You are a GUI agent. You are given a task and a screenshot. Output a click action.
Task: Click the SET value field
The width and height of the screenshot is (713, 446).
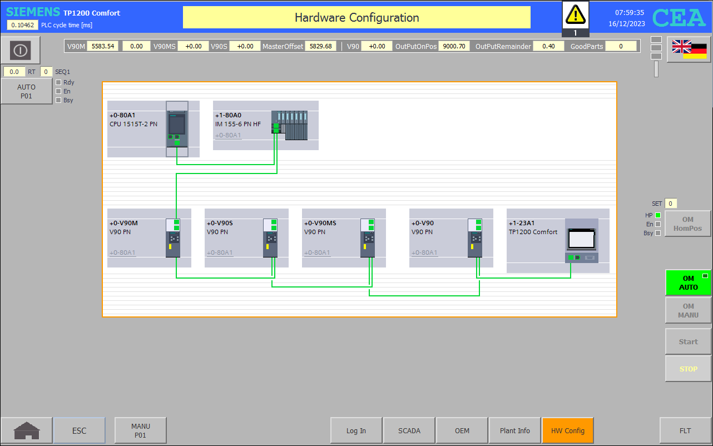click(x=671, y=204)
